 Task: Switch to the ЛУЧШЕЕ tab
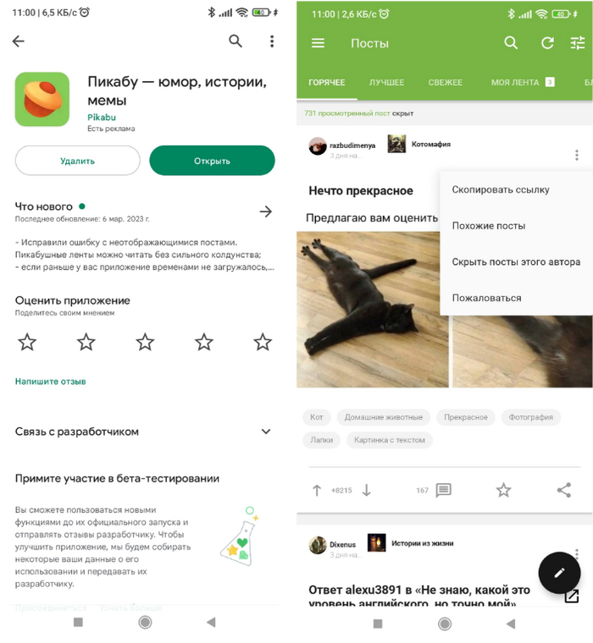pos(386,82)
